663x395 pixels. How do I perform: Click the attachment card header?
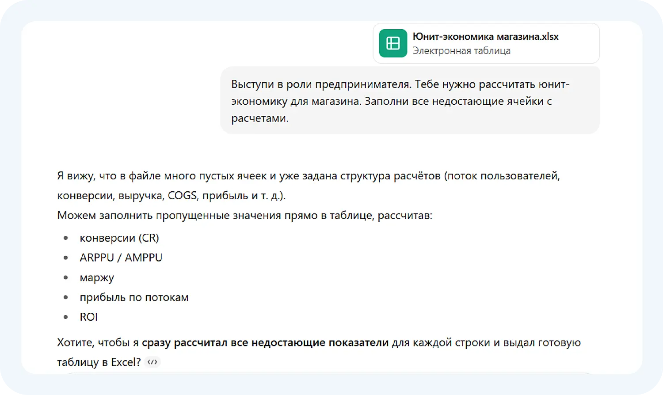pyautogui.click(x=485, y=43)
